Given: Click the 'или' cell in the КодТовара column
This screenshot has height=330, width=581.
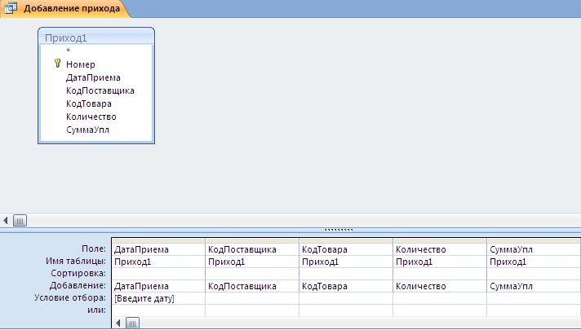Looking at the screenshot, I should (x=346, y=310).
